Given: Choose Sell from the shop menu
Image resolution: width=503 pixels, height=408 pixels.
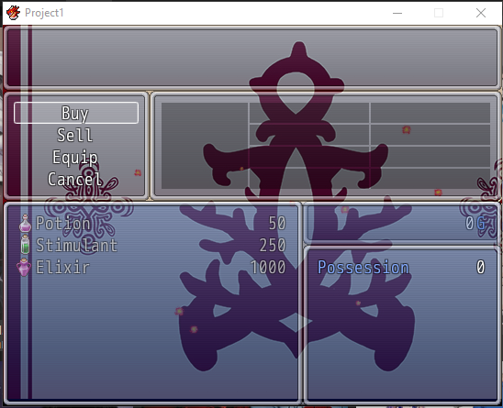Looking at the screenshot, I should [75, 135].
